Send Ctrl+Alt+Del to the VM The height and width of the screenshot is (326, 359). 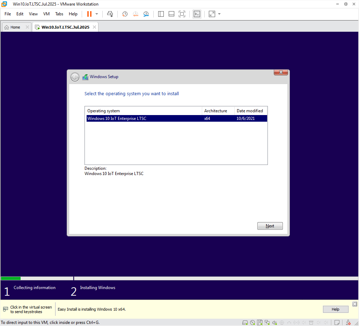click(x=110, y=14)
